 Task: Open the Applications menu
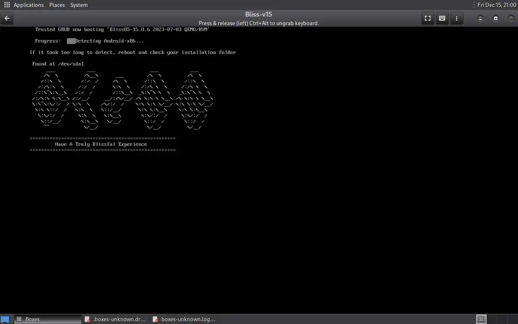[29, 5]
